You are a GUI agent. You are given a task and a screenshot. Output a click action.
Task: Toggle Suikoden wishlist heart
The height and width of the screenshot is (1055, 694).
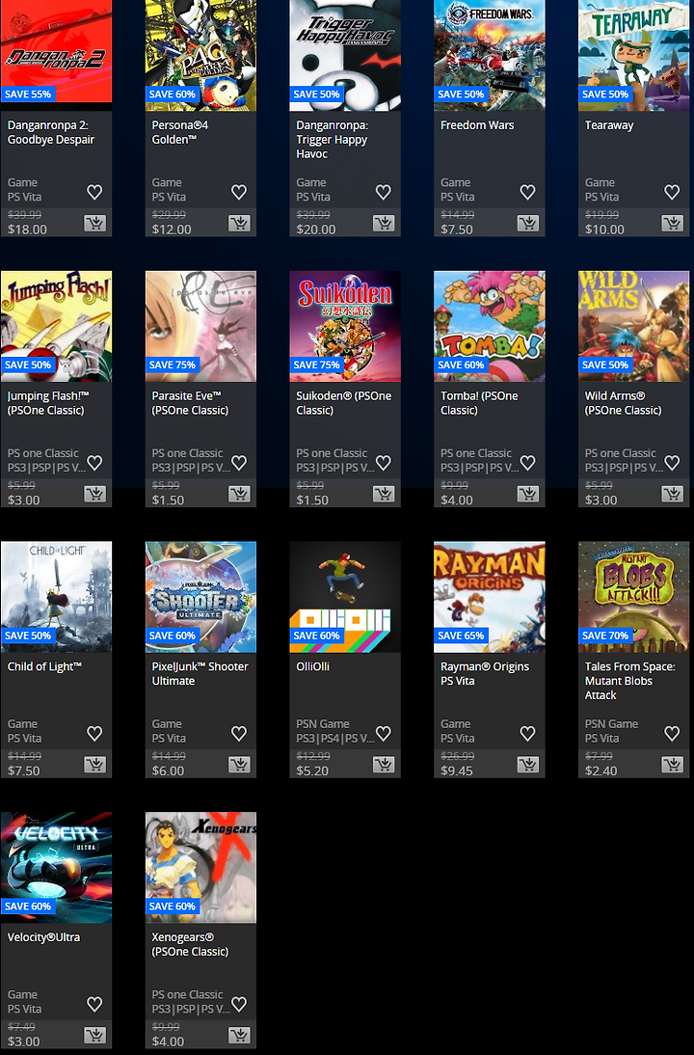pyautogui.click(x=384, y=463)
